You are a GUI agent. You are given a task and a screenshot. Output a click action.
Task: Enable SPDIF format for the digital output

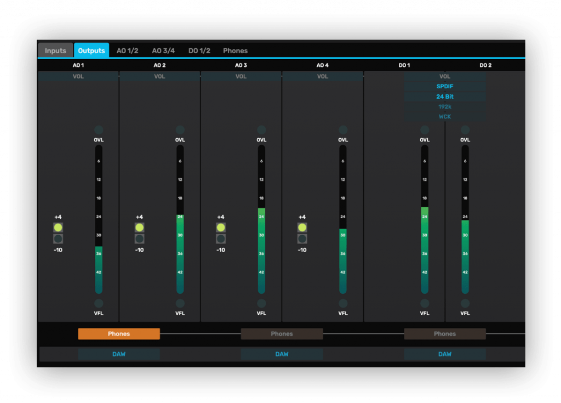point(444,86)
